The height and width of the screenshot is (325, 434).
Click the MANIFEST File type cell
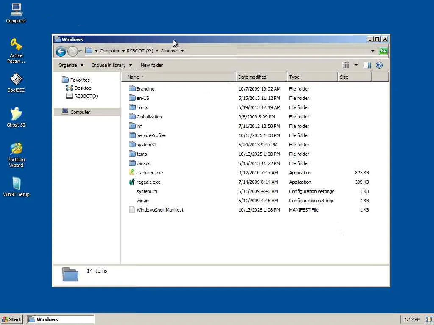[303, 210]
